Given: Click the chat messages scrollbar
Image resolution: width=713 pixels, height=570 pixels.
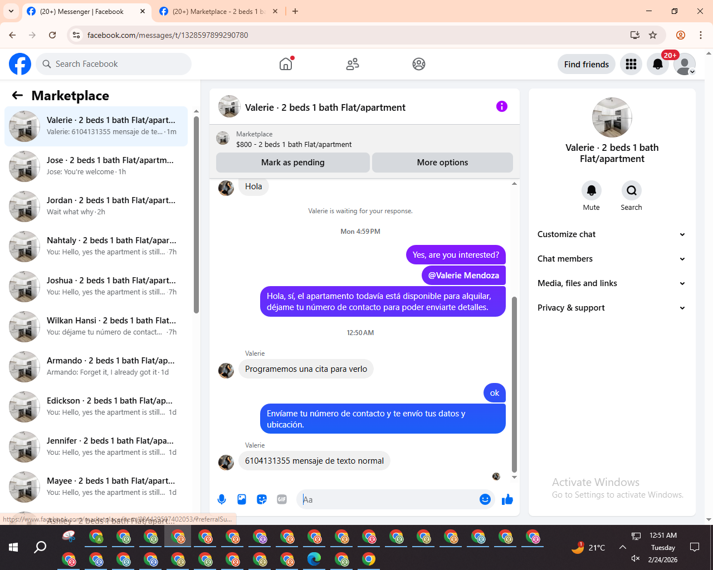Looking at the screenshot, I should [x=514, y=384].
